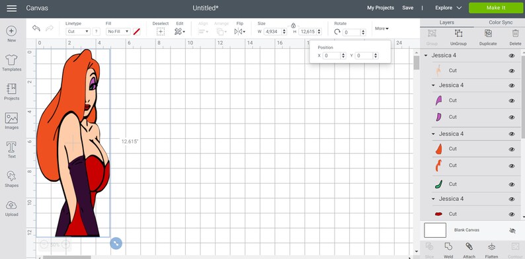The image size is (525, 259).
Task: Click the linetype color swatch
Action: click(136, 32)
